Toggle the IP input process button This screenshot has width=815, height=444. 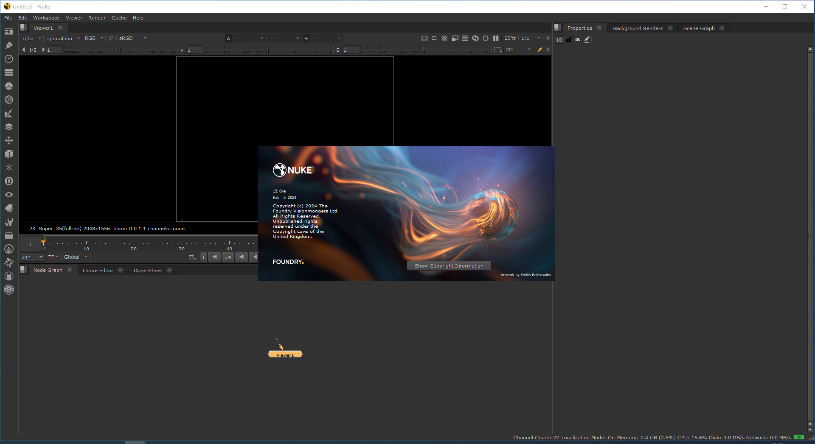(x=111, y=38)
